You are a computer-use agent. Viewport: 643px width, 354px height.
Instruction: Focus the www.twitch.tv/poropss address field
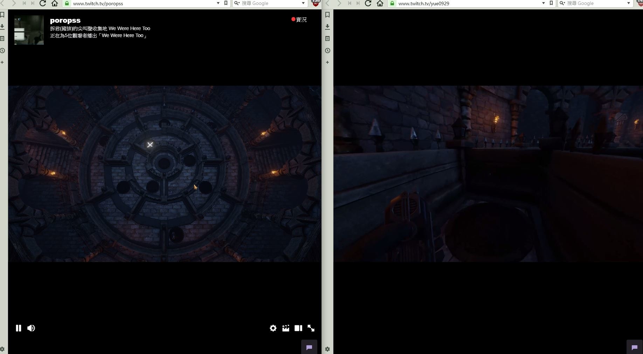(143, 3)
